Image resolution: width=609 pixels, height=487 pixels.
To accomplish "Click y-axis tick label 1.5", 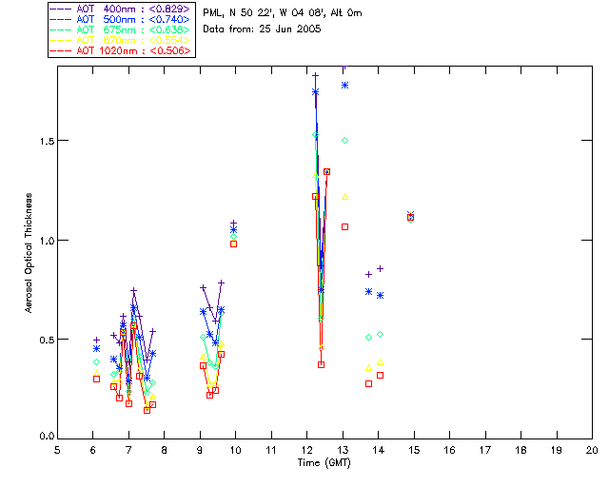I will pos(47,141).
